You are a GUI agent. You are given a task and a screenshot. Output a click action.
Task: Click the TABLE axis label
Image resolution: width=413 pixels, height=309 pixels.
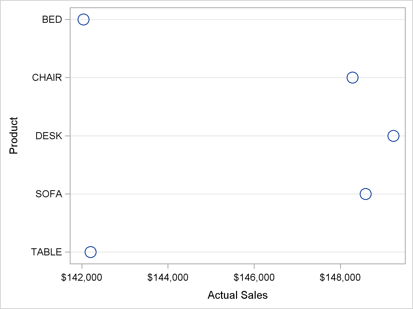(46, 252)
